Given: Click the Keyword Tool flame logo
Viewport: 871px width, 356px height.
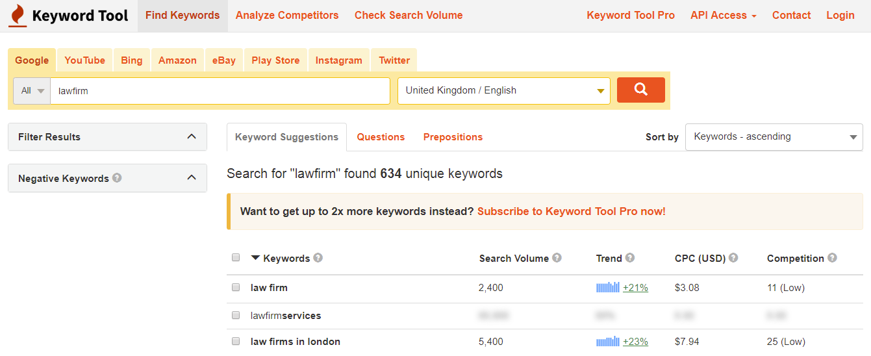Looking at the screenshot, I should (18, 16).
